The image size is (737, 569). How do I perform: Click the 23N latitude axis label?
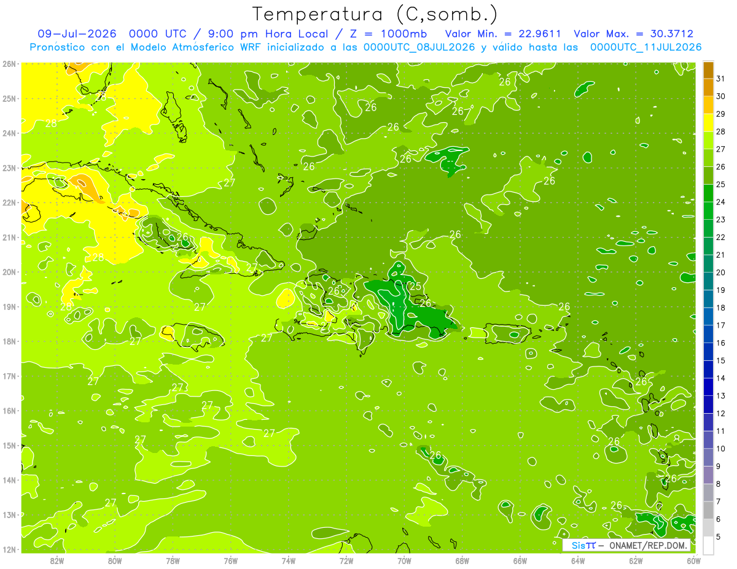click(9, 168)
